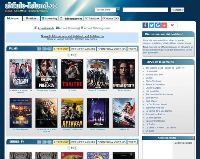Viewport: 200px width, 159px height.
Task: Open the Spenser Confidential poster
Action: (72, 113)
